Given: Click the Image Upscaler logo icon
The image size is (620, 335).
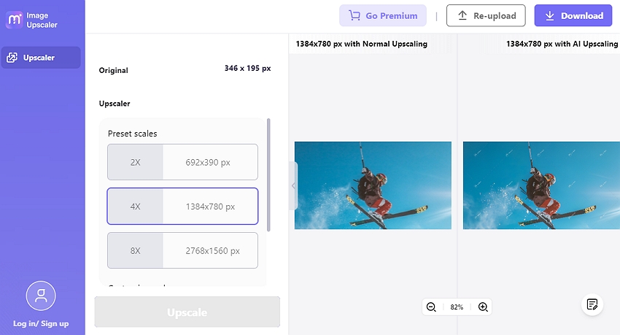Looking at the screenshot, I should [x=14, y=19].
